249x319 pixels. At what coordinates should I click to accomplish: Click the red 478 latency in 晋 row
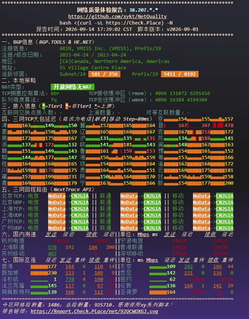[229, 126]
